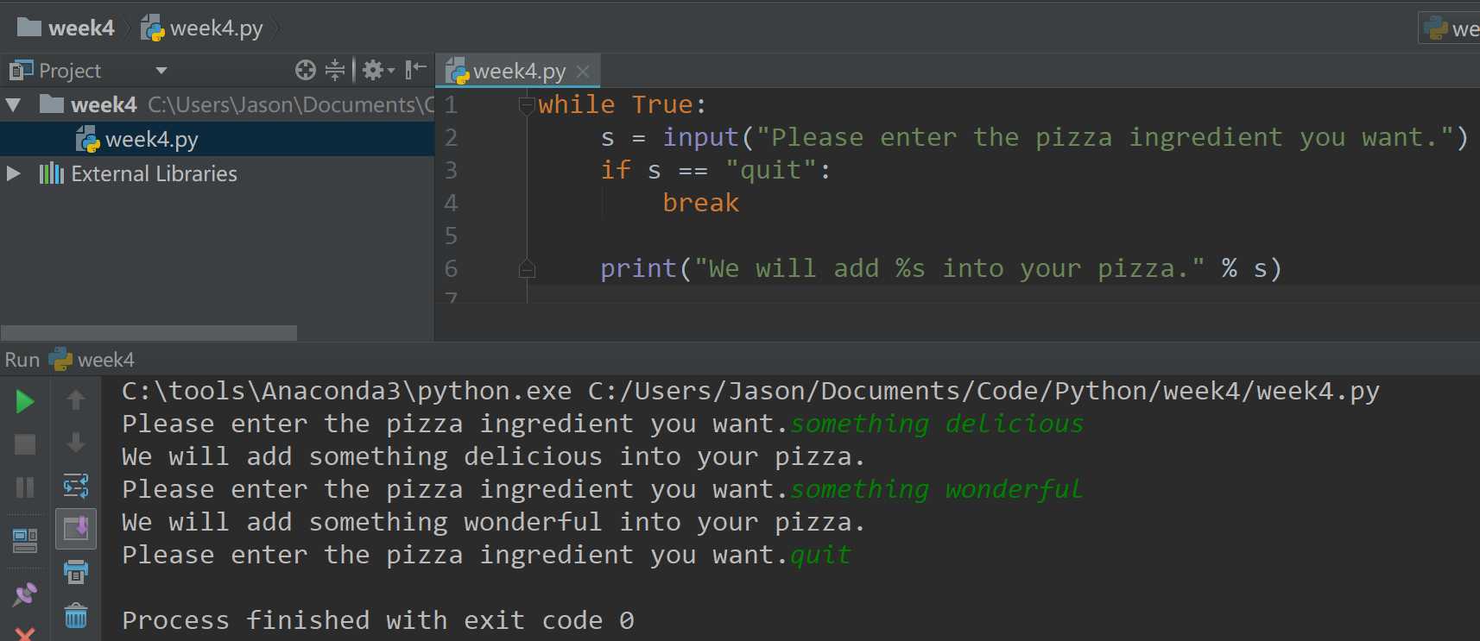
Task: Rerun week4 with the green play icon
Action: (x=25, y=402)
